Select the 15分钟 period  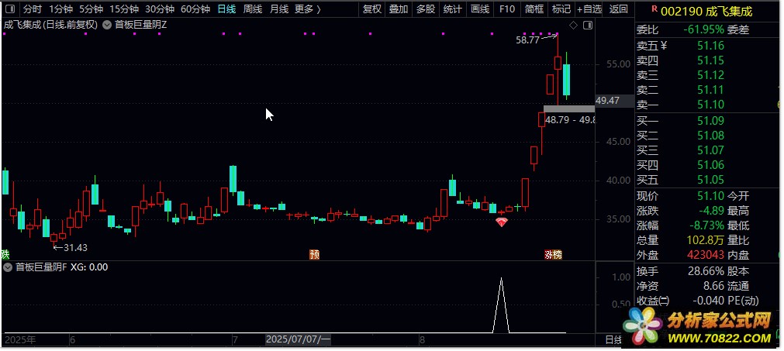(x=124, y=9)
